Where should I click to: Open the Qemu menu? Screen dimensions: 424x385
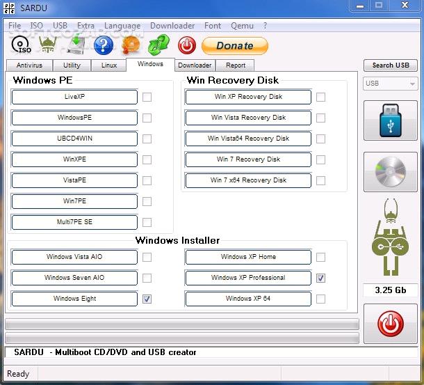click(242, 26)
